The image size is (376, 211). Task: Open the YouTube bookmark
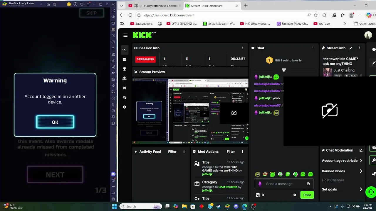click(321, 24)
